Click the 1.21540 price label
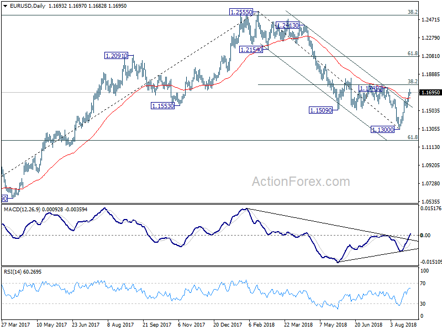The image size is (442, 331). point(251,50)
